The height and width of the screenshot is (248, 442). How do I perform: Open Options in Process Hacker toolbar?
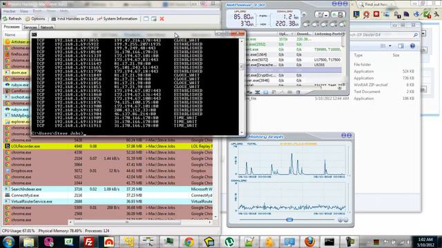35,19
